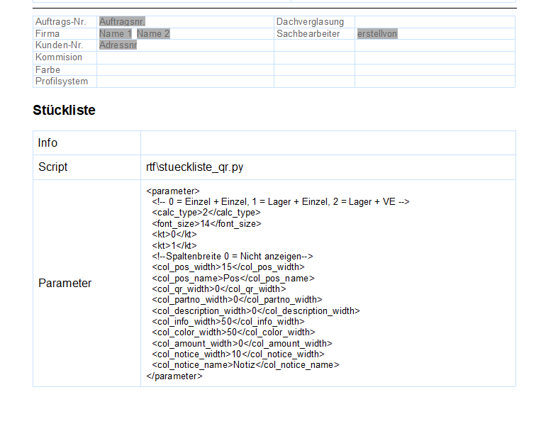Click the empty value cell beside Dachverglasung
541x448 pixels.
[434, 22]
